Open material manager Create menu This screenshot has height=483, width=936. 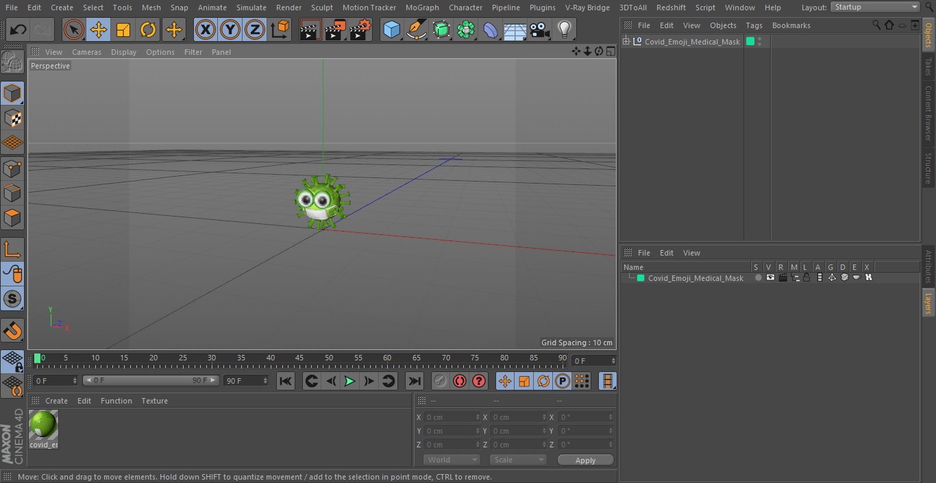click(56, 401)
